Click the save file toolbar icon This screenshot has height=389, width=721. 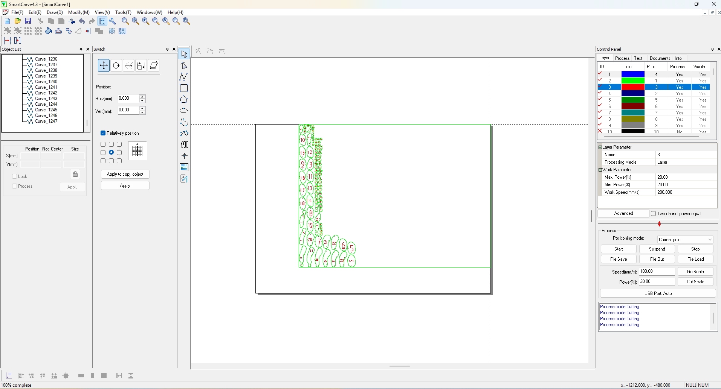coord(28,21)
